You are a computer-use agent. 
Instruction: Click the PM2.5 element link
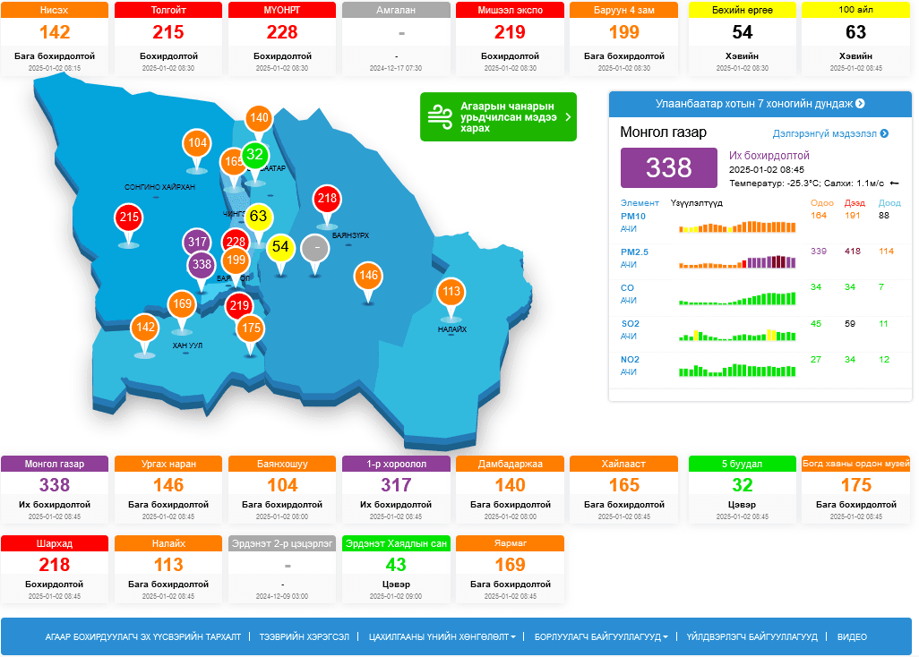(634, 252)
